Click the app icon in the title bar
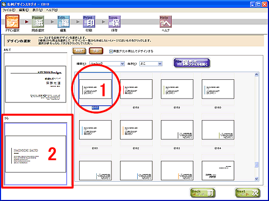The width and height of the screenshot is (269, 201). (x=4, y=4)
